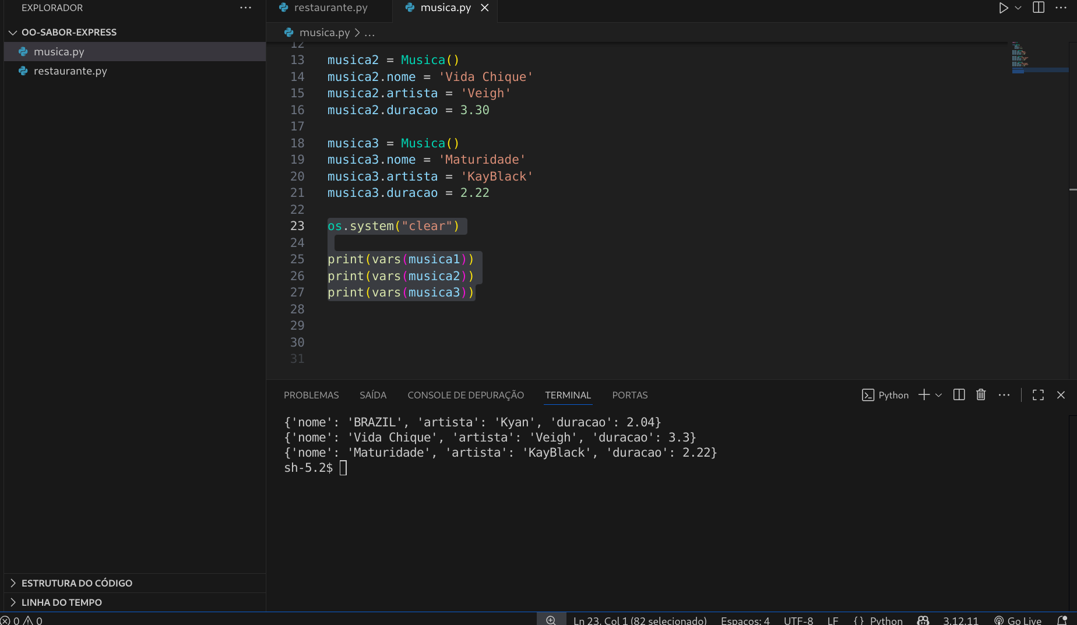Select the Python 3.12.11 interpreter version
Image resolution: width=1077 pixels, height=625 pixels.
(960, 620)
